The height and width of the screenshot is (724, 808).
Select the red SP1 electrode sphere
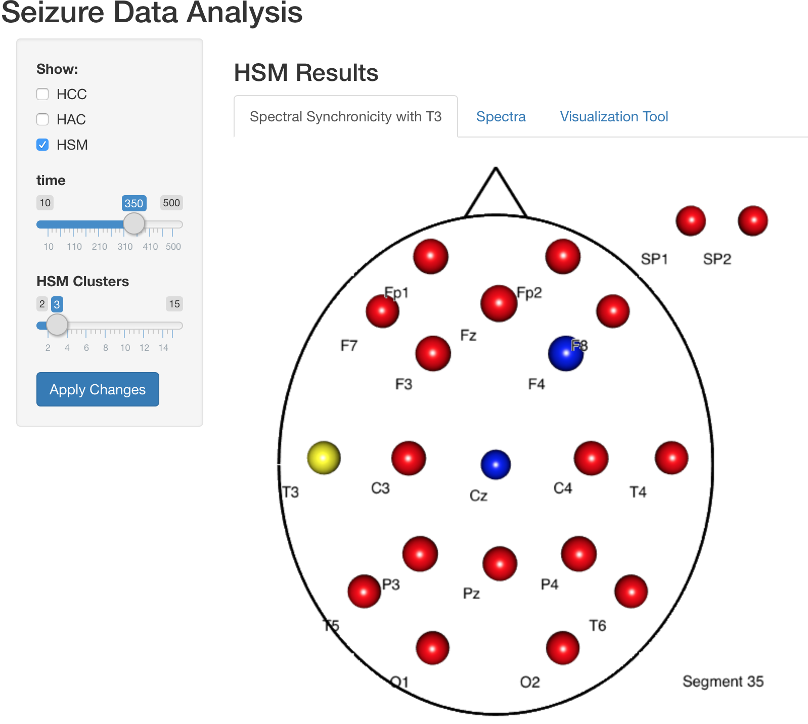click(x=691, y=221)
